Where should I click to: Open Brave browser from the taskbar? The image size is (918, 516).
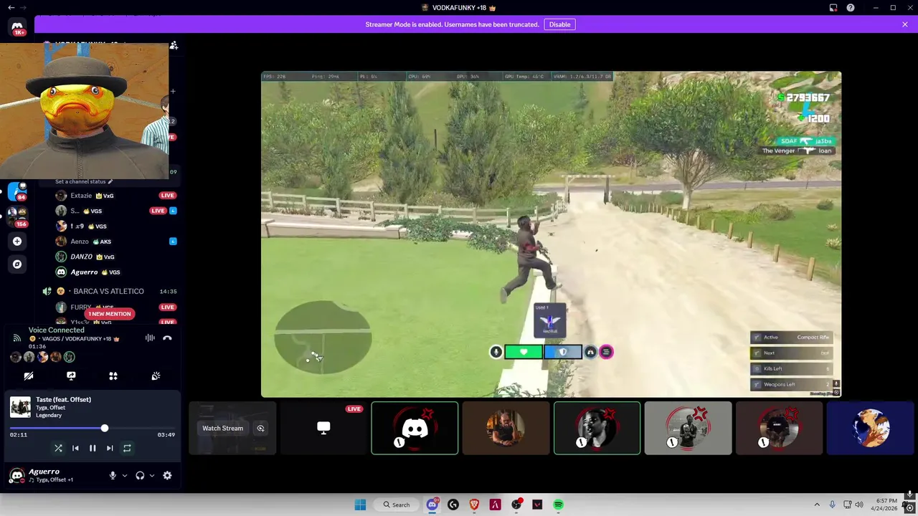(x=474, y=505)
